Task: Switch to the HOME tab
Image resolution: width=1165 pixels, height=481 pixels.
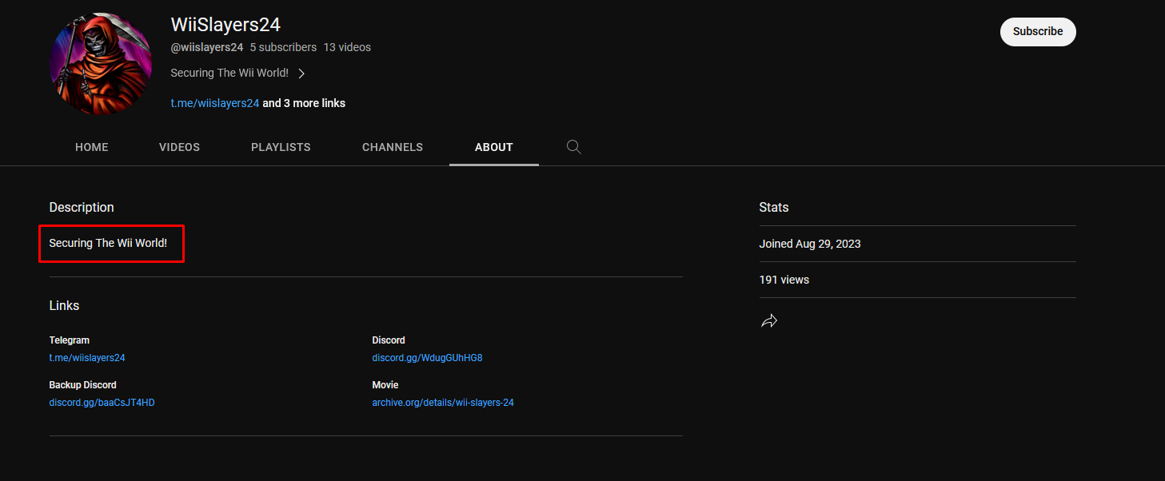Action: [92, 147]
